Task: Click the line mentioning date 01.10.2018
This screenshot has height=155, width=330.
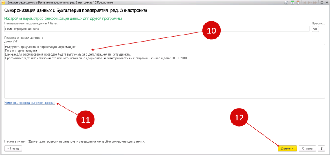Action: coord(96,58)
